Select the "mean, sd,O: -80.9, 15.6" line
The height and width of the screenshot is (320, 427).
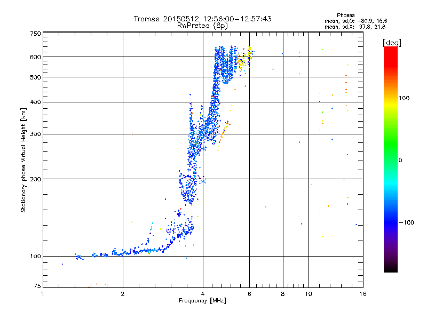coord(356,21)
